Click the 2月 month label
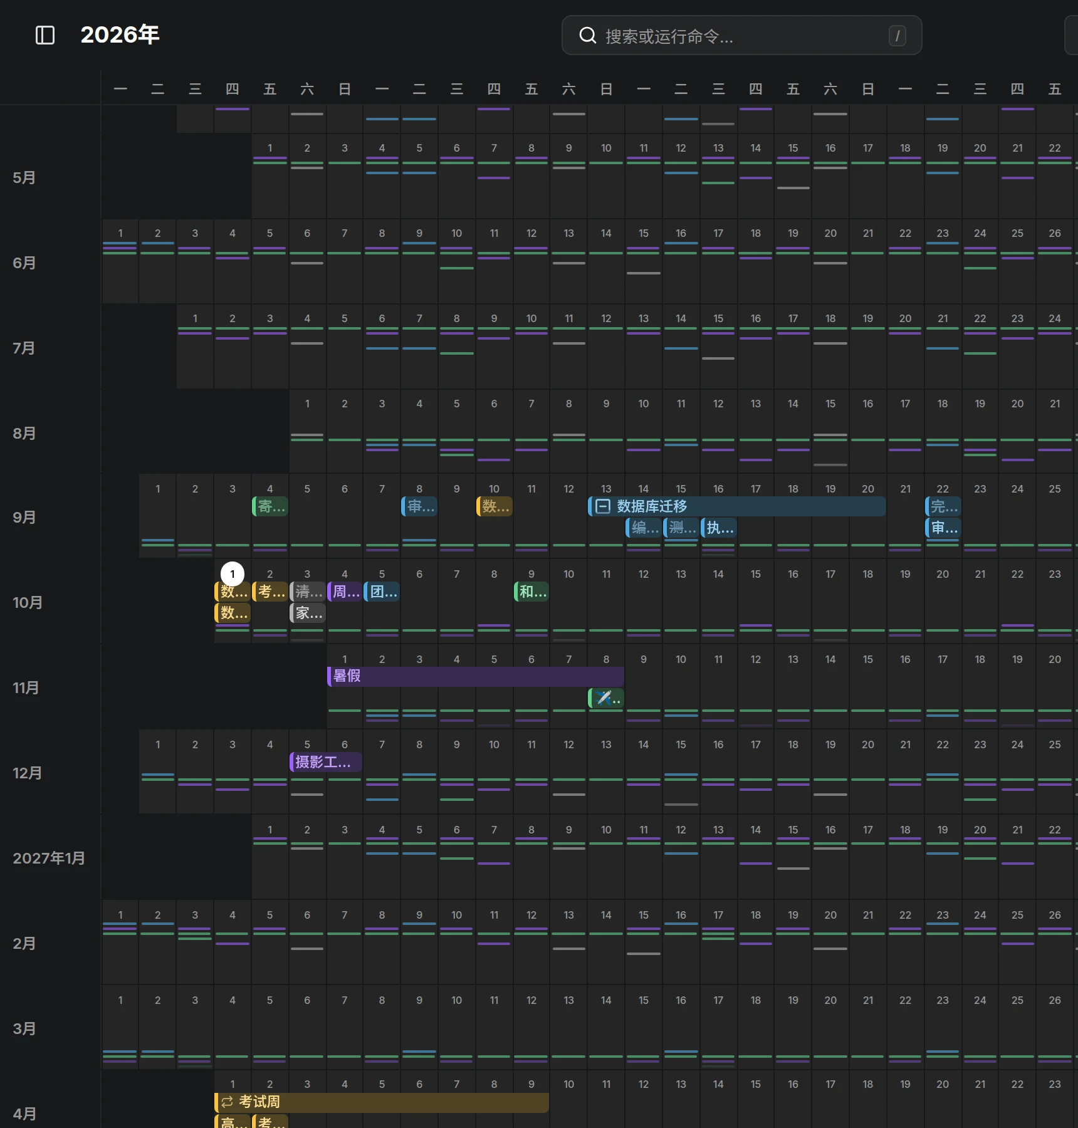The width and height of the screenshot is (1078, 1128). click(x=24, y=944)
